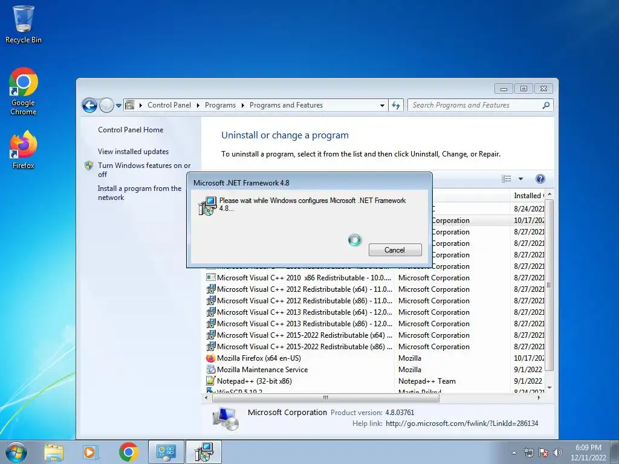Click the vertical scrollbar down arrow

tap(549, 388)
